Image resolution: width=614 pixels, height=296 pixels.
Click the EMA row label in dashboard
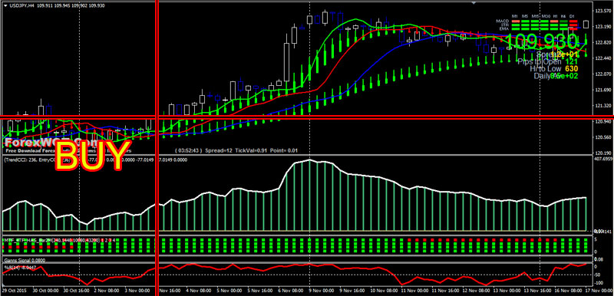[x=504, y=28]
